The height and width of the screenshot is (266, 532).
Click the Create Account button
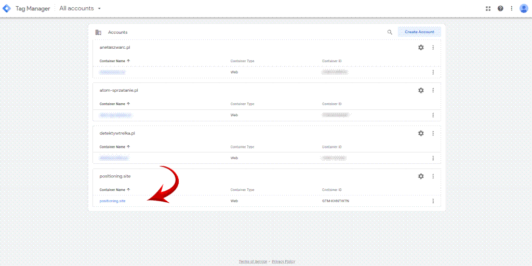tap(419, 32)
